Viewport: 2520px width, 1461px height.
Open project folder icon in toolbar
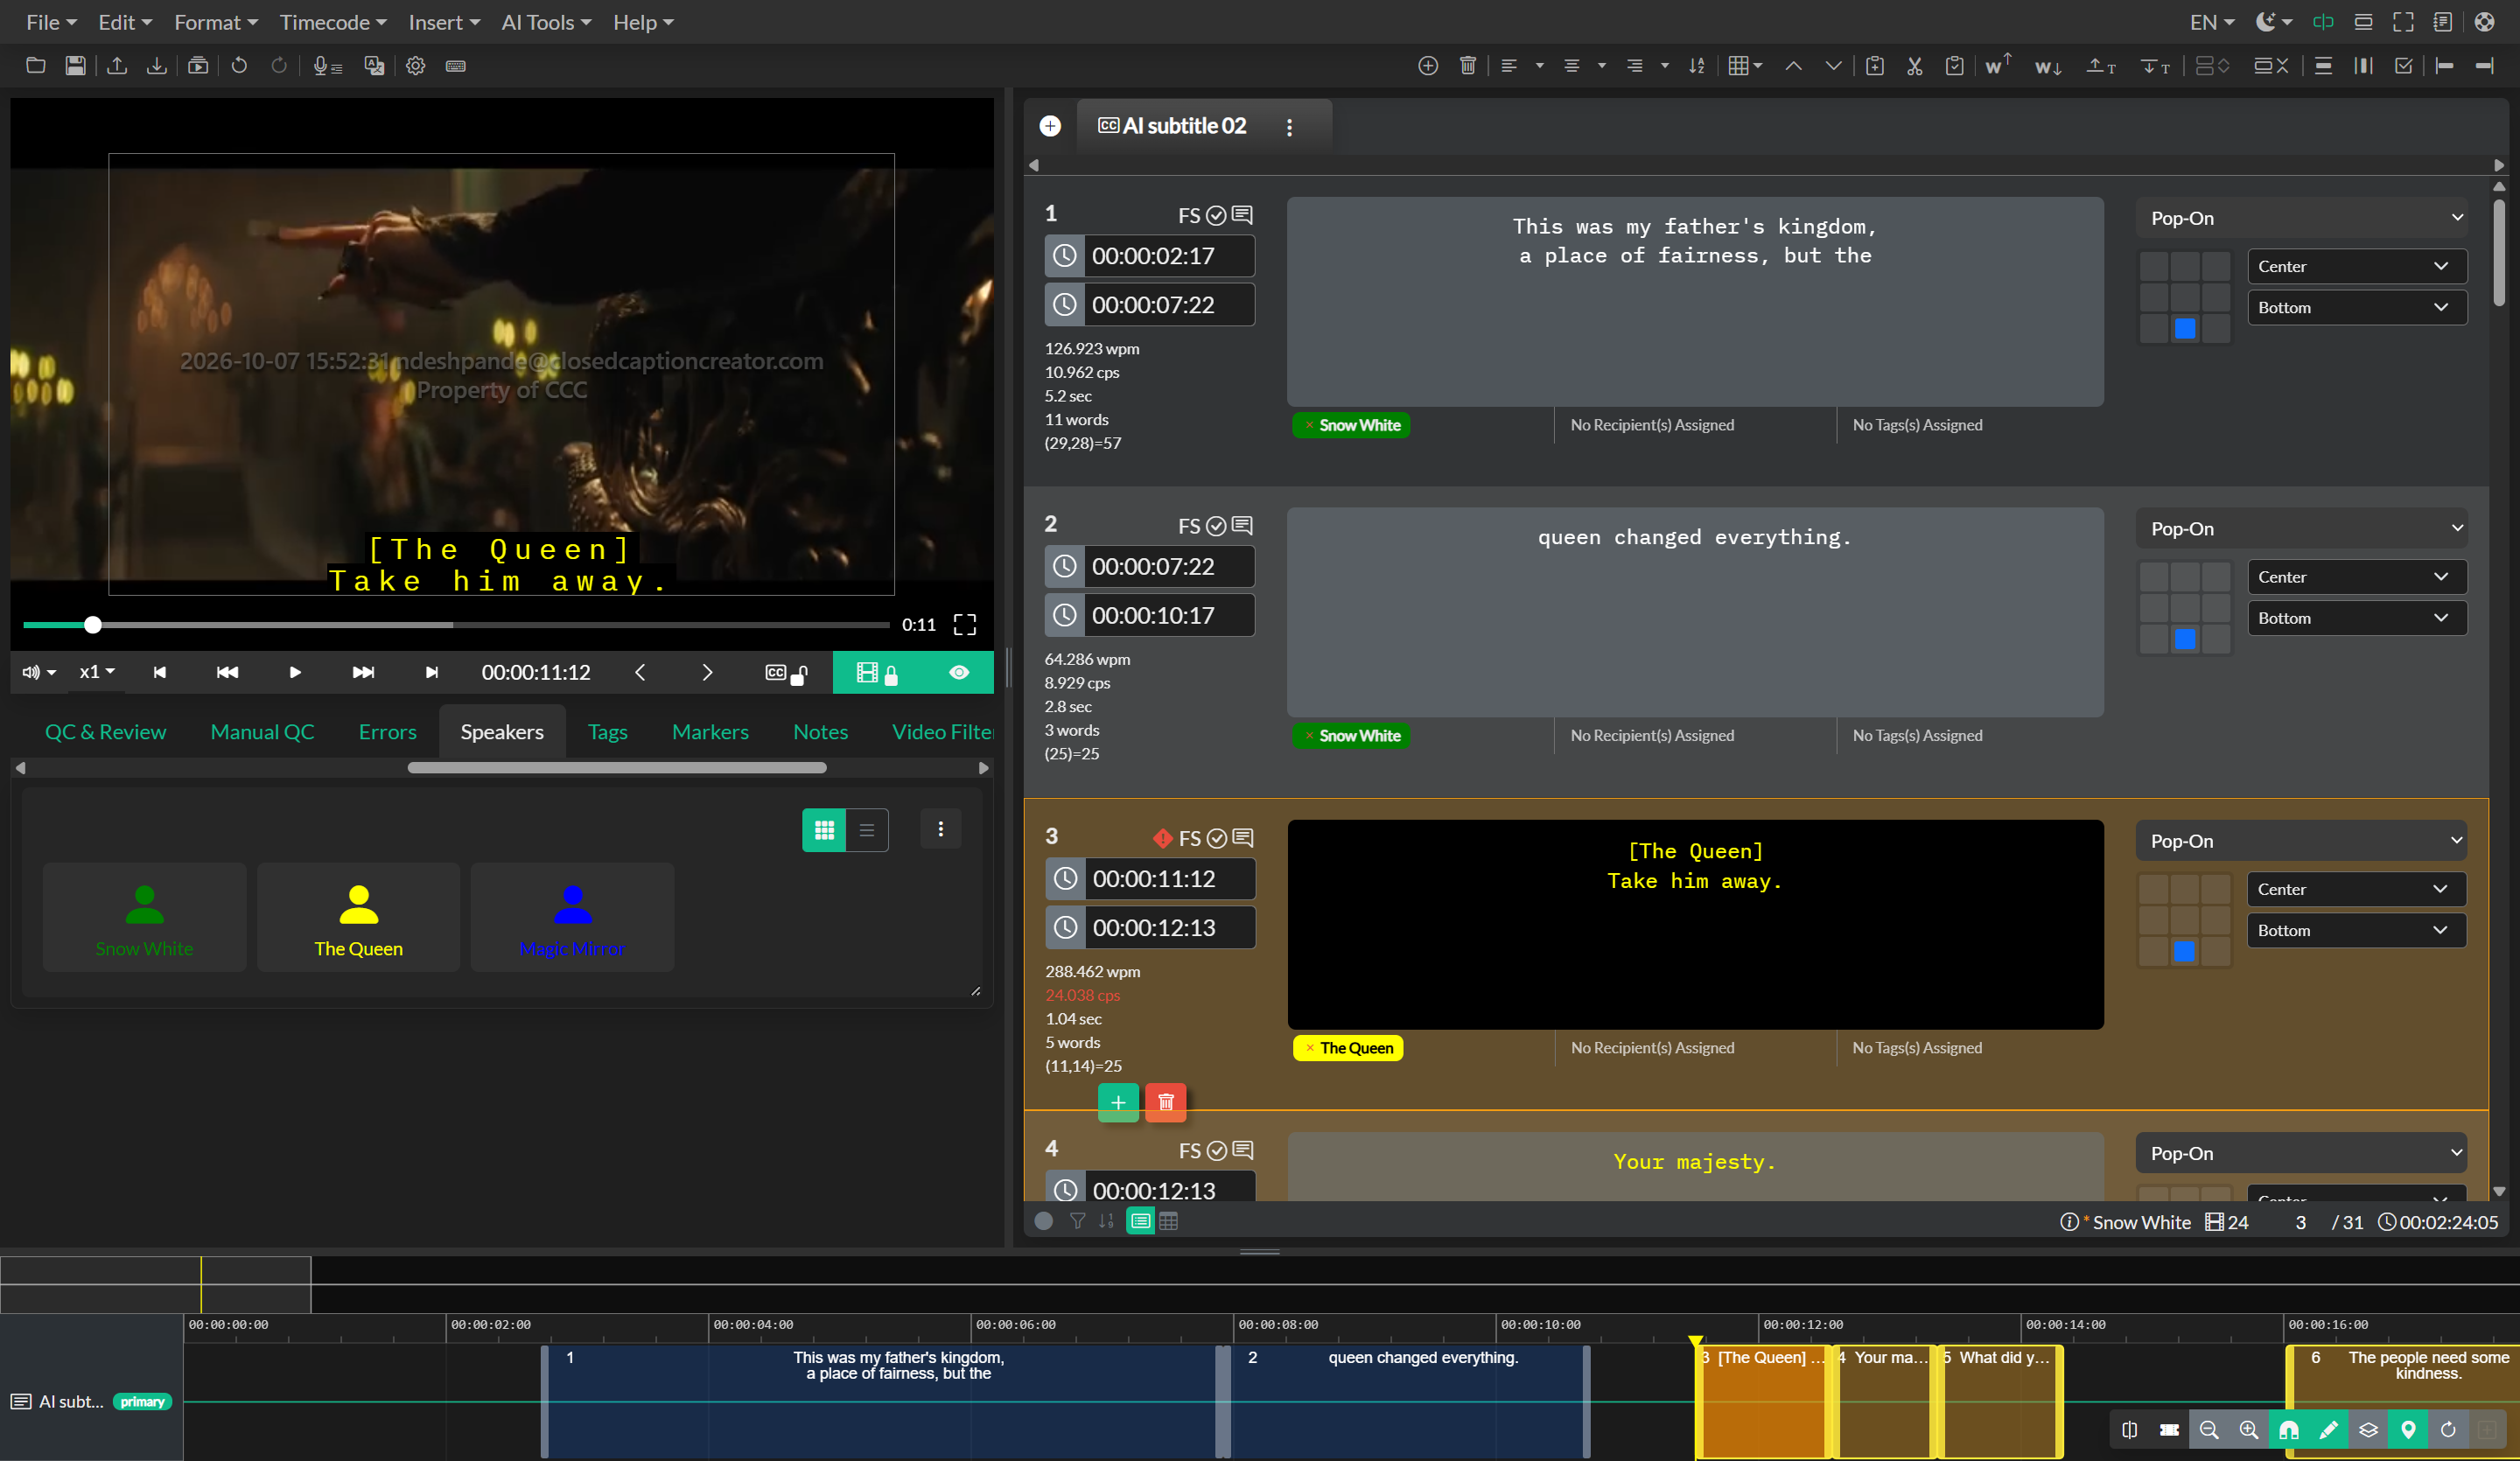point(35,66)
